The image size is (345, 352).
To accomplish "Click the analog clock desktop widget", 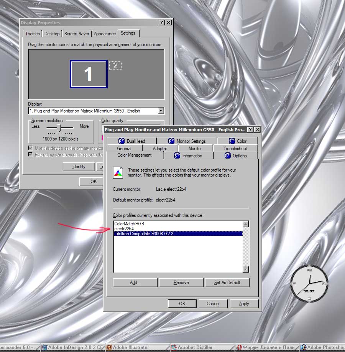I will coord(309,284).
